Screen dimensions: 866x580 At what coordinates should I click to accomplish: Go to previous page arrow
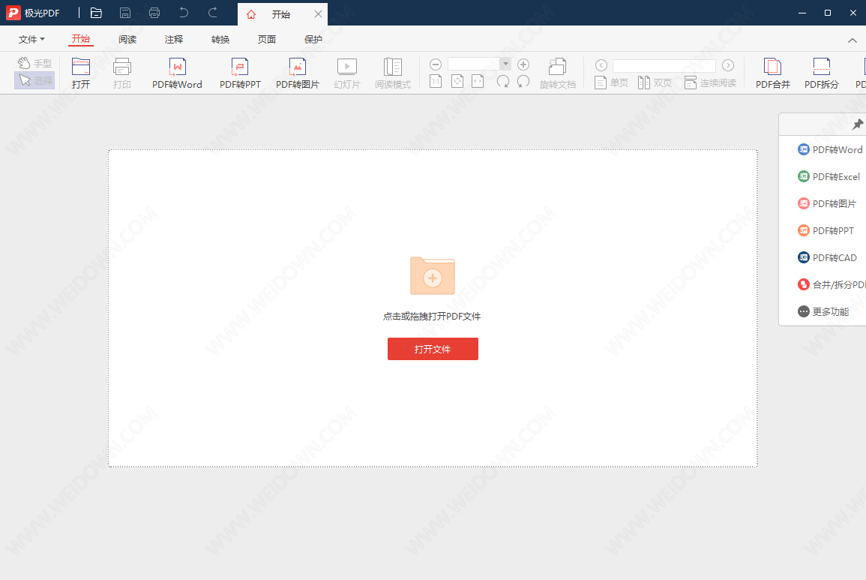click(x=601, y=65)
